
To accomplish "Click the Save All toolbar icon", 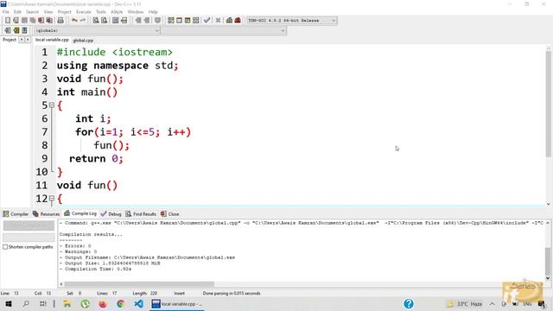I will point(33,21).
